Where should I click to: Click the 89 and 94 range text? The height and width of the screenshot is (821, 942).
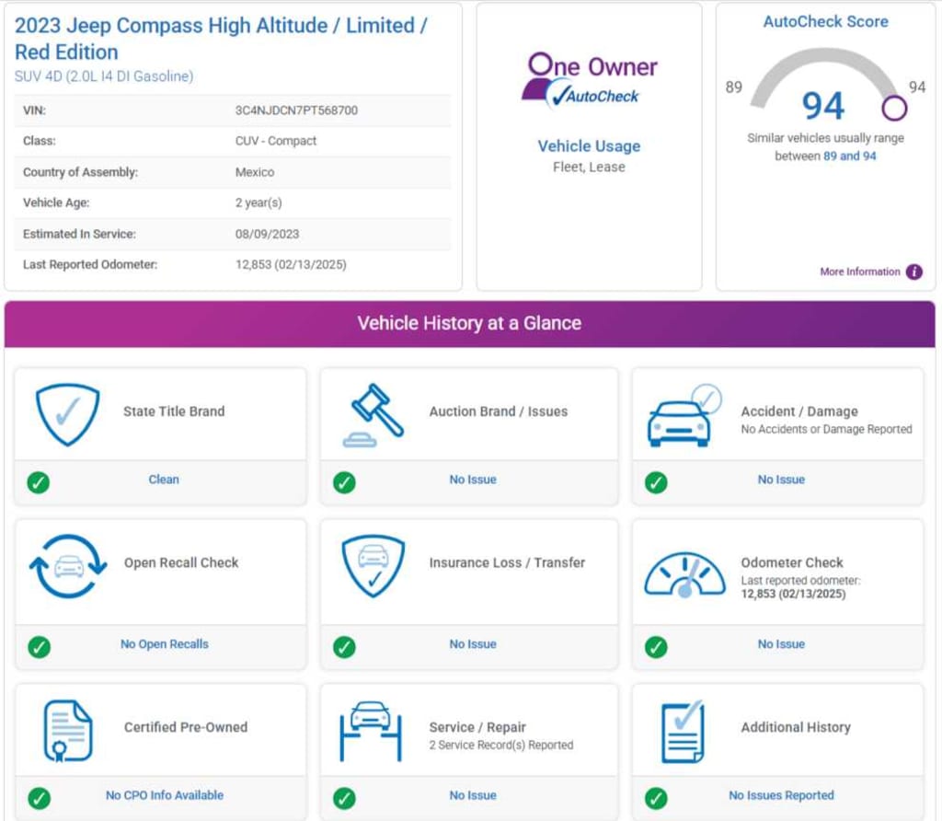[849, 156]
